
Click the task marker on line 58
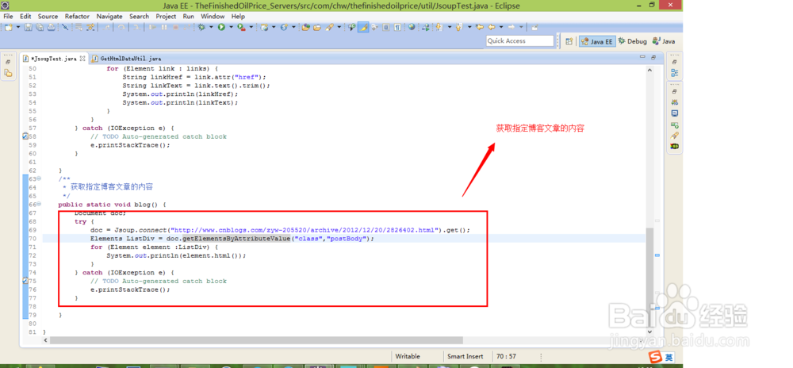[x=25, y=136]
